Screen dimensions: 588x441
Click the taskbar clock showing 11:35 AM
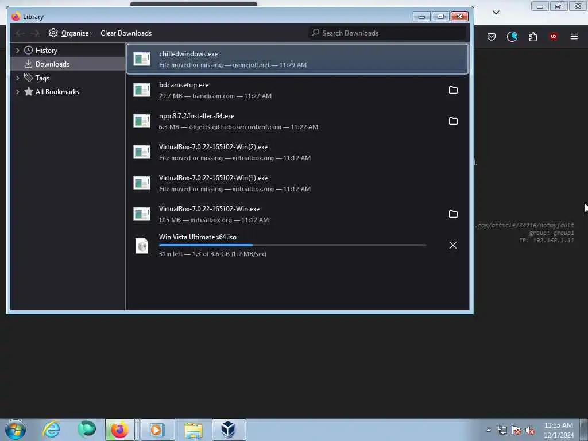point(558,430)
